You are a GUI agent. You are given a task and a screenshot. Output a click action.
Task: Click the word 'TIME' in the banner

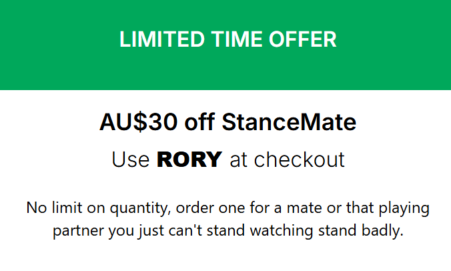[237, 39]
